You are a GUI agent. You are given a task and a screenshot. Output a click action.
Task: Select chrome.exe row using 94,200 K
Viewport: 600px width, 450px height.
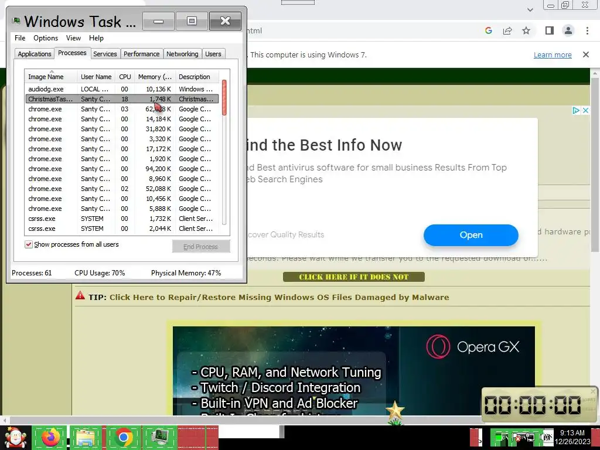click(122, 169)
